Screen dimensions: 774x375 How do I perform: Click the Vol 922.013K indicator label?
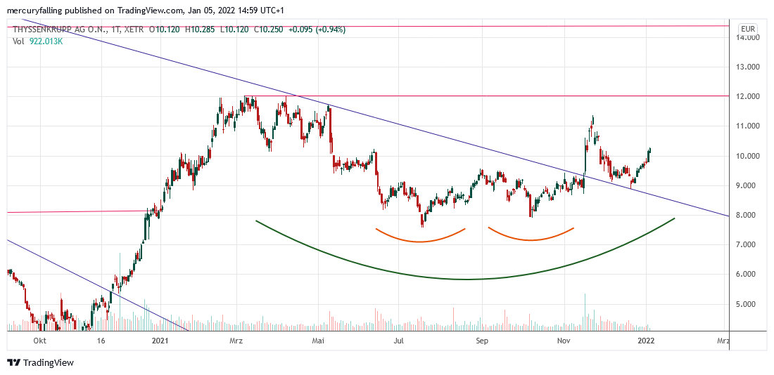coord(39,41)
